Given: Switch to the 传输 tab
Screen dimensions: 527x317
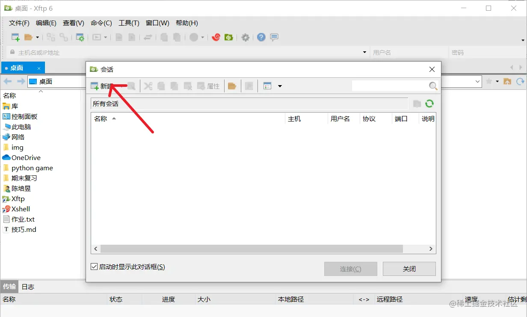Looking at the screenshot, I should 9,287.
